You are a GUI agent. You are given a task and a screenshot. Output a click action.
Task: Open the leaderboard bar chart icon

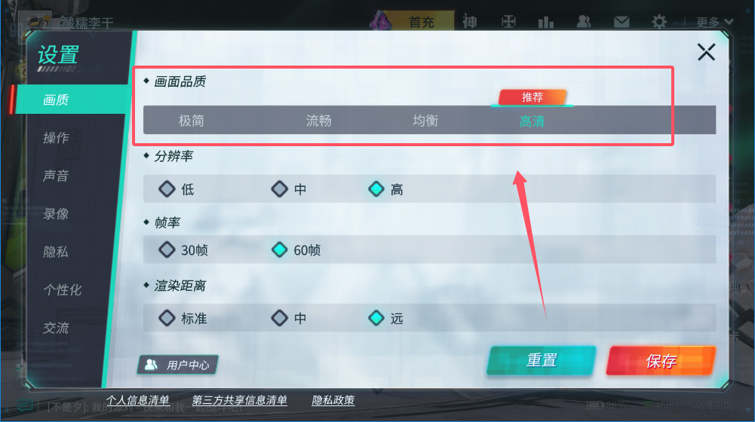[545, 22]
